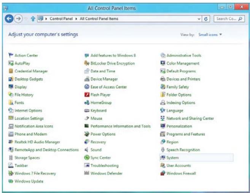Click the BitLocker Drive Encryption icon
The width and height of the screenshot is (250, 193).
click(x=87, y=63)
